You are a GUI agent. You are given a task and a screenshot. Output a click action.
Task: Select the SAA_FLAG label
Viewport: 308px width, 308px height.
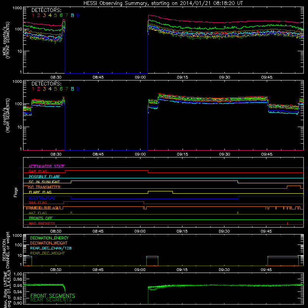[38, 203]
